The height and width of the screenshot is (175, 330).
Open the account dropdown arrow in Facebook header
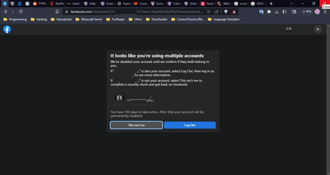(318, 29)
